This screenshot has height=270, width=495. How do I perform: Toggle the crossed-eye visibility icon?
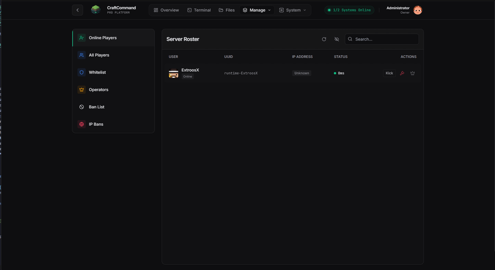[x=337, y=39]
